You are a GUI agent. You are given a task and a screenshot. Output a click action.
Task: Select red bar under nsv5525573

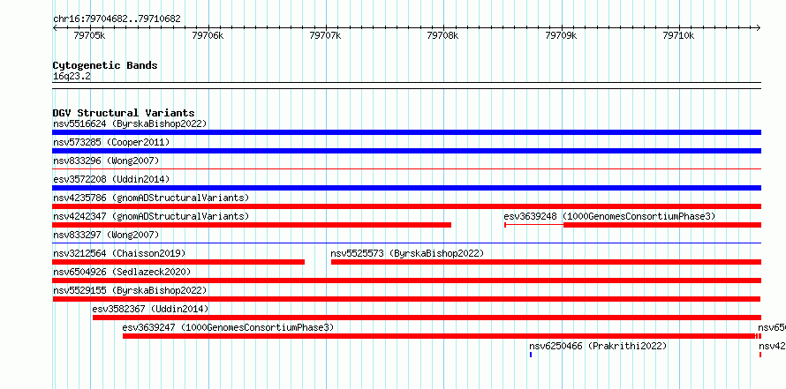coord(547,262)
